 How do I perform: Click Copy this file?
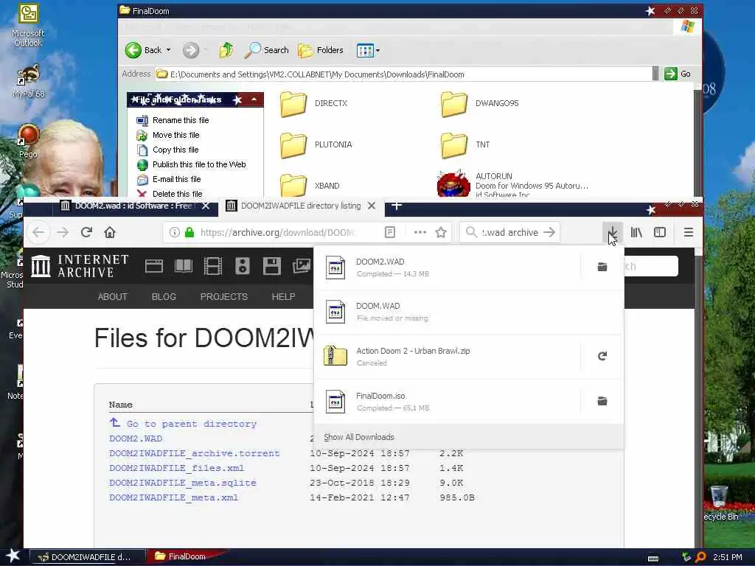pos(175,150)
